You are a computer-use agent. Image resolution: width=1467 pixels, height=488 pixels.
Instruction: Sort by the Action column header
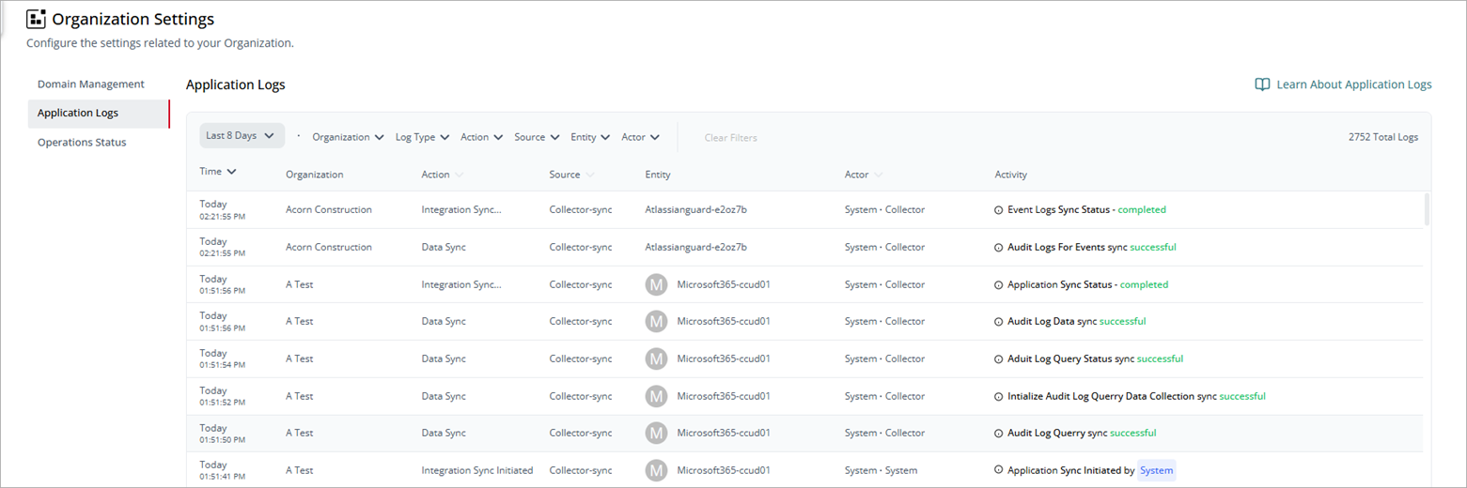pyautogui.click(x=443, y=175)
